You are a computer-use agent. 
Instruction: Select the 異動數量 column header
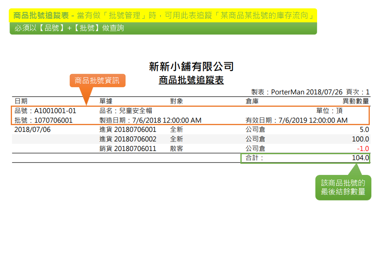pos(355,101)
